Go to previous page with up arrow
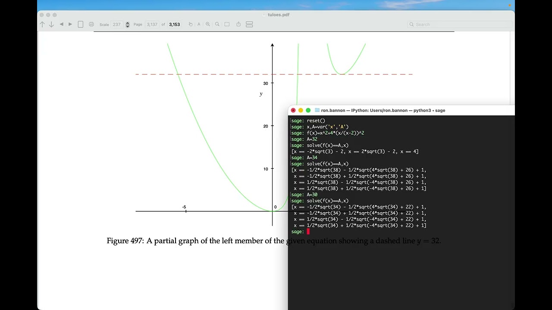Image resolution: width=552 pixels, height=310 pixels. pyautogui.click(x=42, y=25)
